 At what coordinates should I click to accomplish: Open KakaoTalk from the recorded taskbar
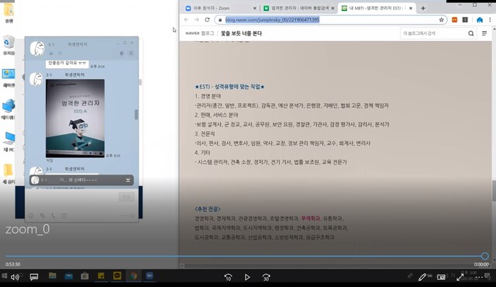tap(117, 276)
